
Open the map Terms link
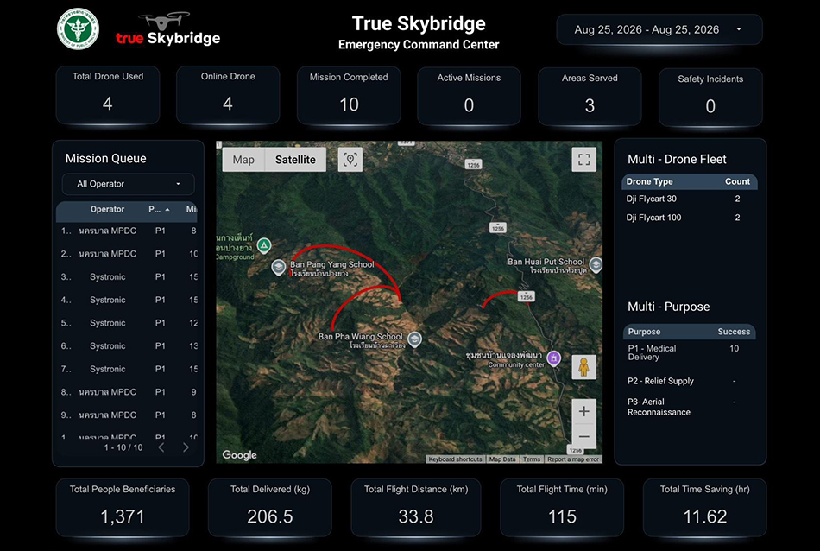532,459
